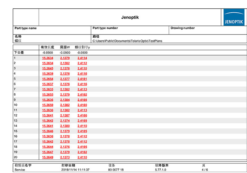Select the print date 2019/11/14 11:11:37
This screenshot has height=173, width=247.
[x=75, y=170]
